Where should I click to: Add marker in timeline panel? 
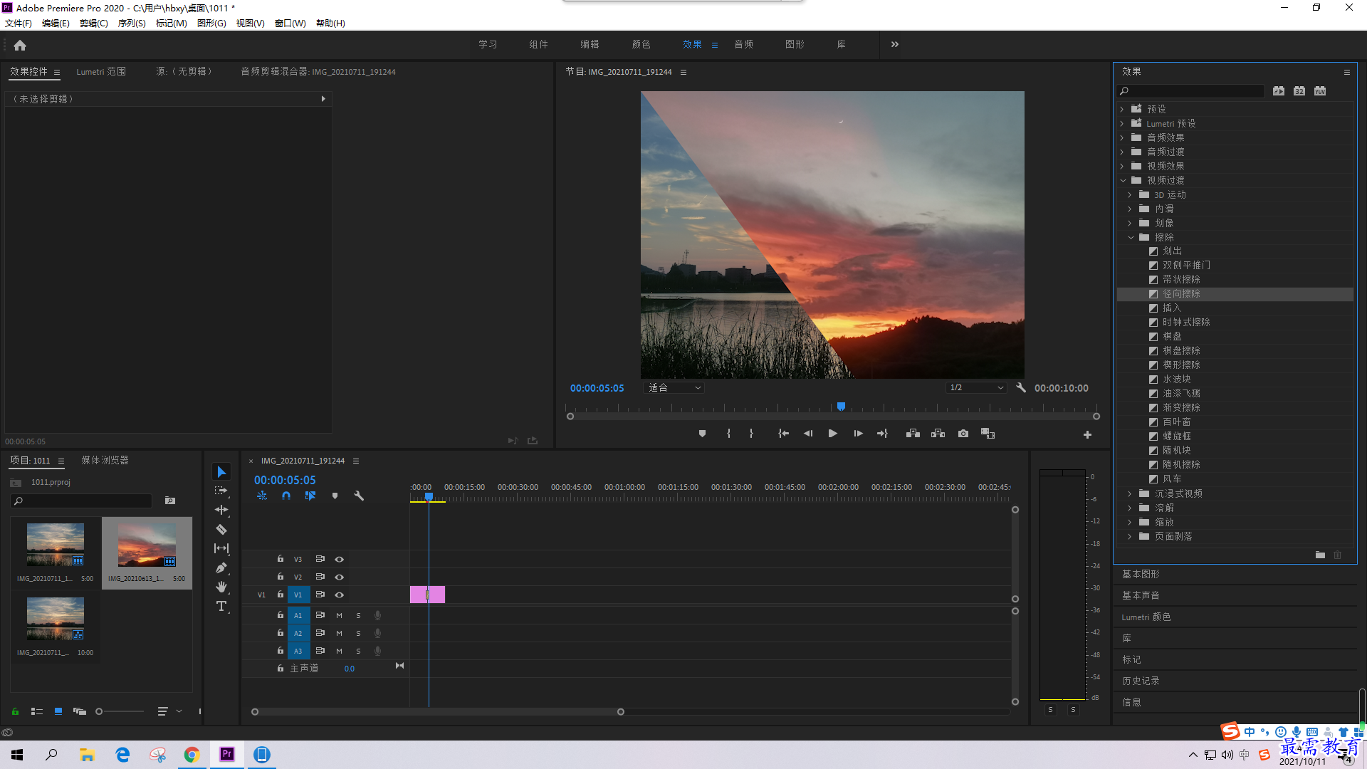335,496
